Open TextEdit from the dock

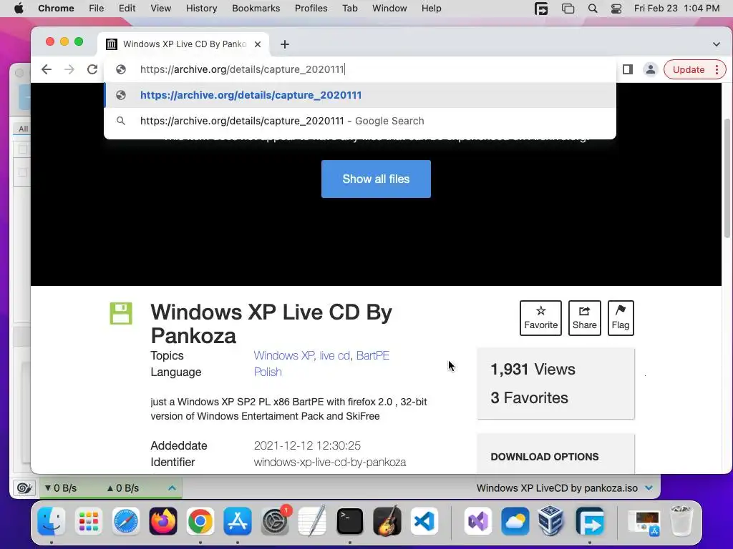[312, 521]
